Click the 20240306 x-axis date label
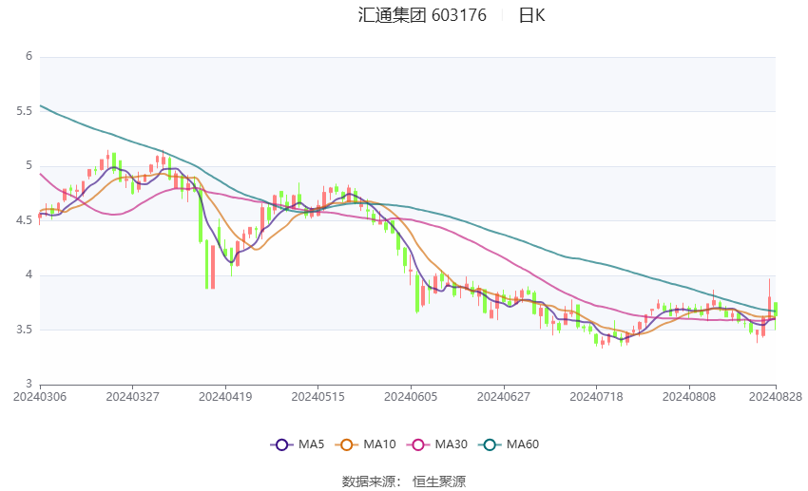Image resolution: width=808 pixels, height=491 pixels. point(40,397)
